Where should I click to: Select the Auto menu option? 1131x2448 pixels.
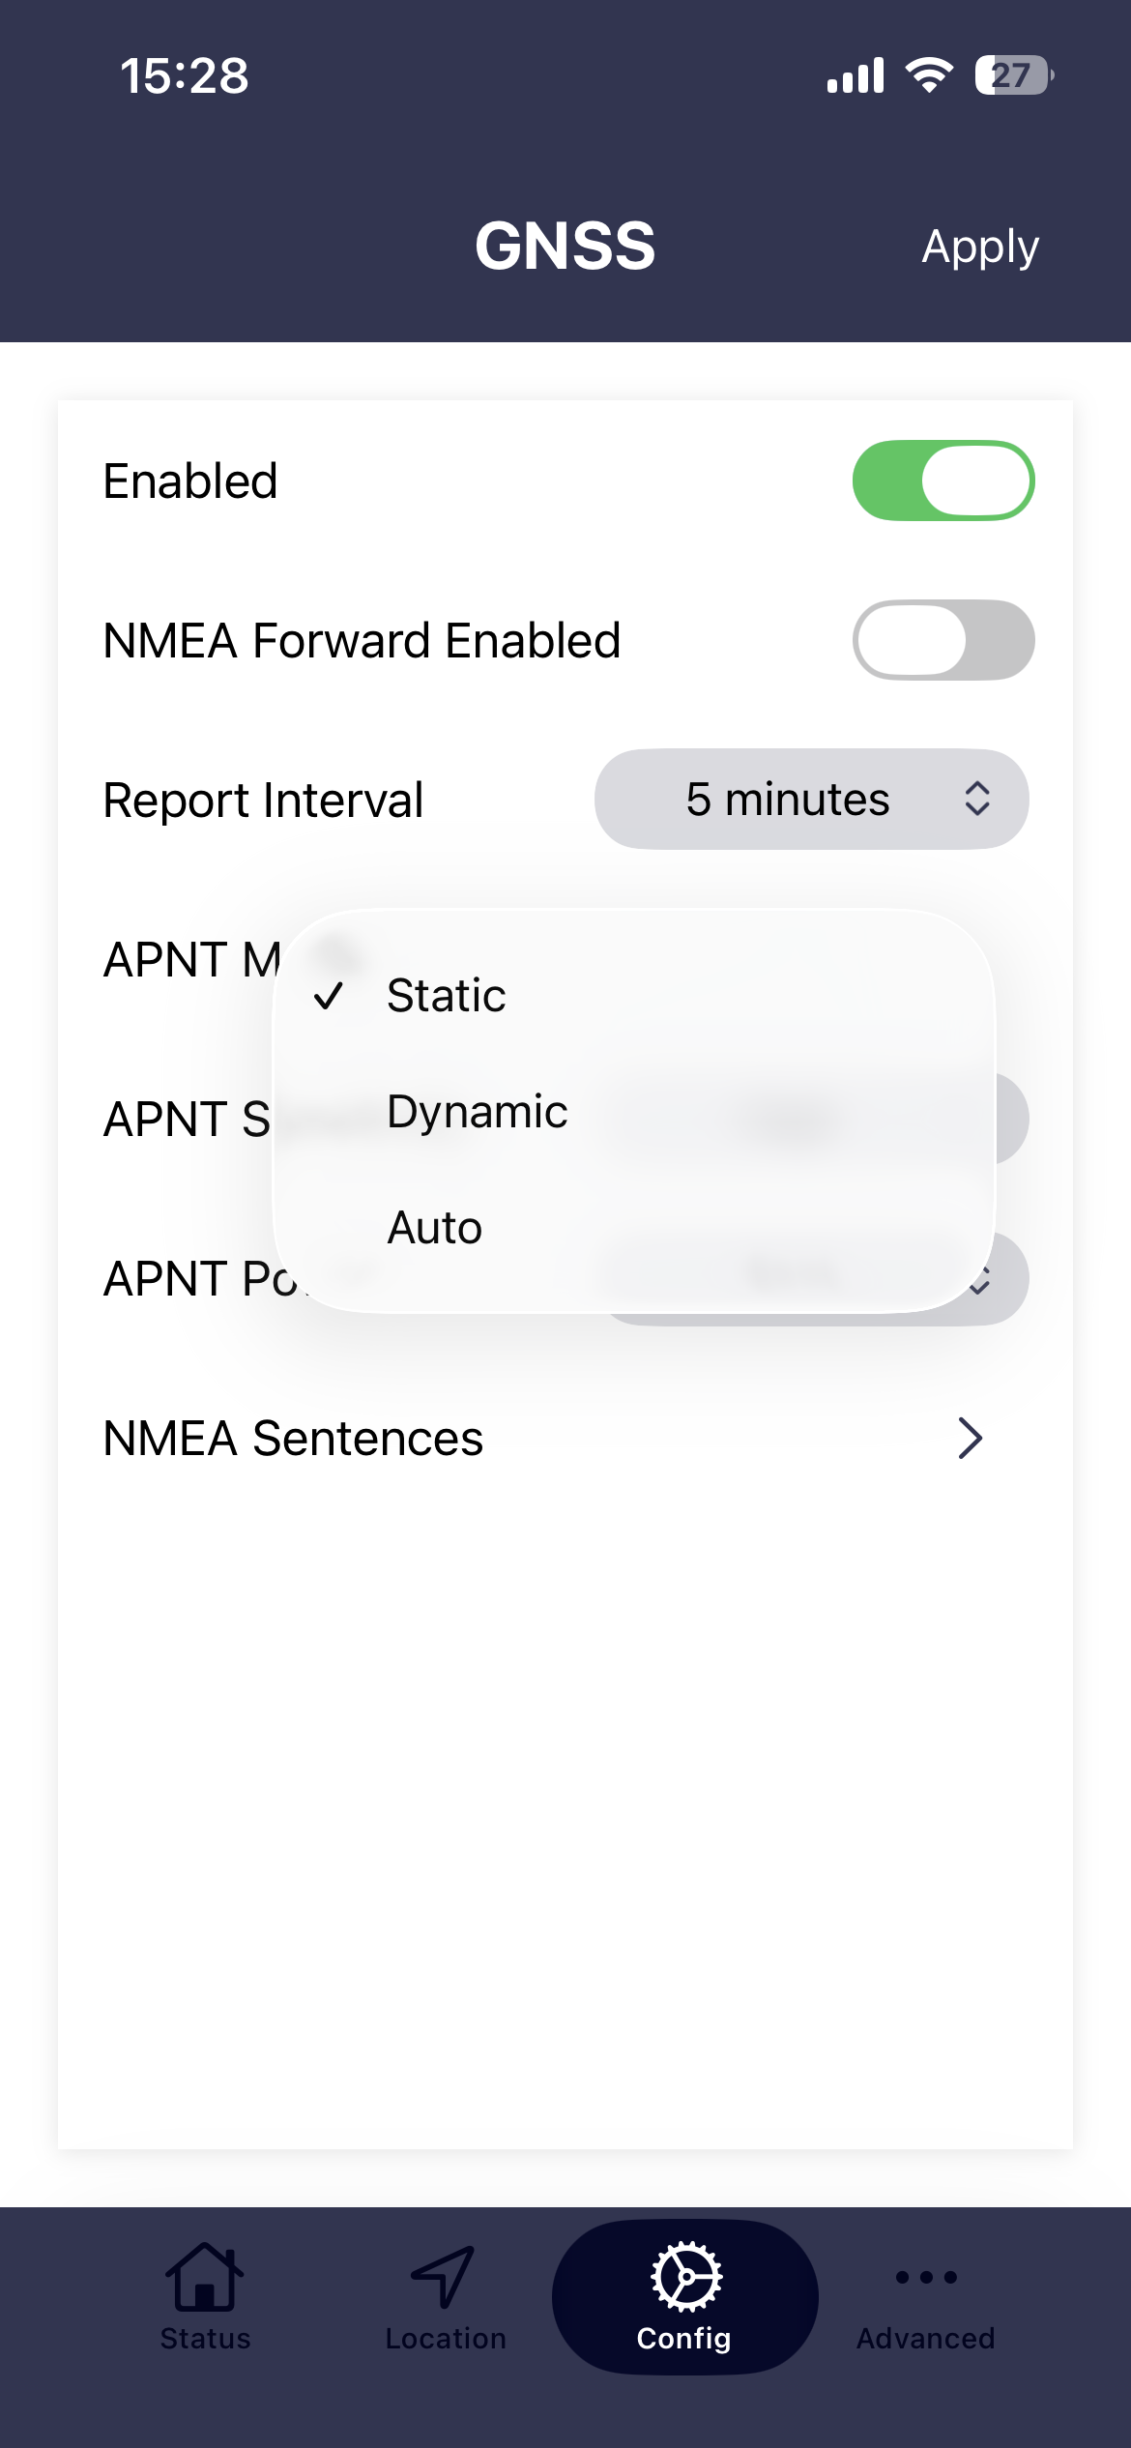pos(435,1228)
